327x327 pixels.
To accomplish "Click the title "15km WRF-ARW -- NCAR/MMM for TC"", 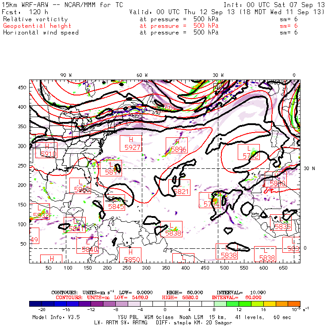I will [63, 4].
